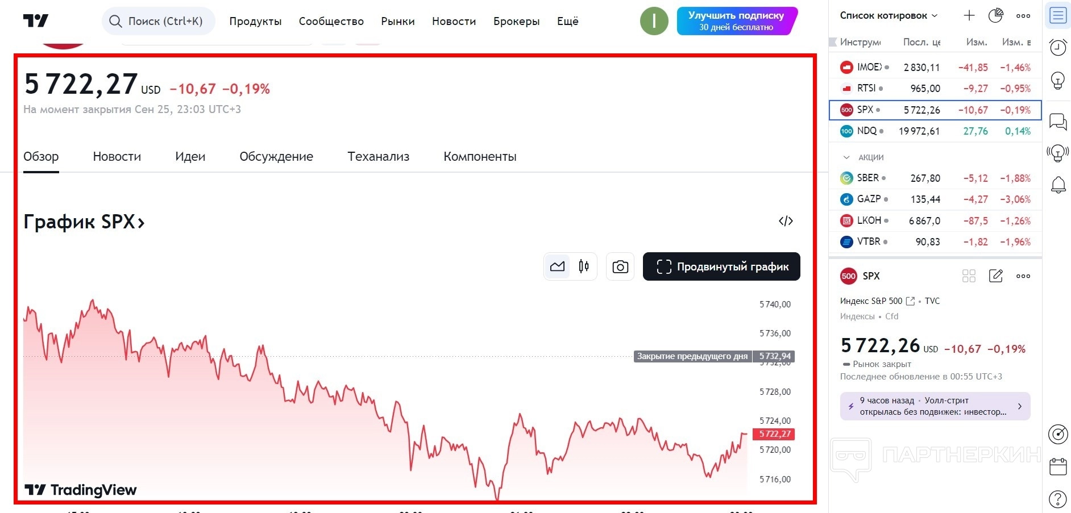Add a symbol to the watchlist with the plus icon
This screenshot has width=1071, height=513.
969,16
